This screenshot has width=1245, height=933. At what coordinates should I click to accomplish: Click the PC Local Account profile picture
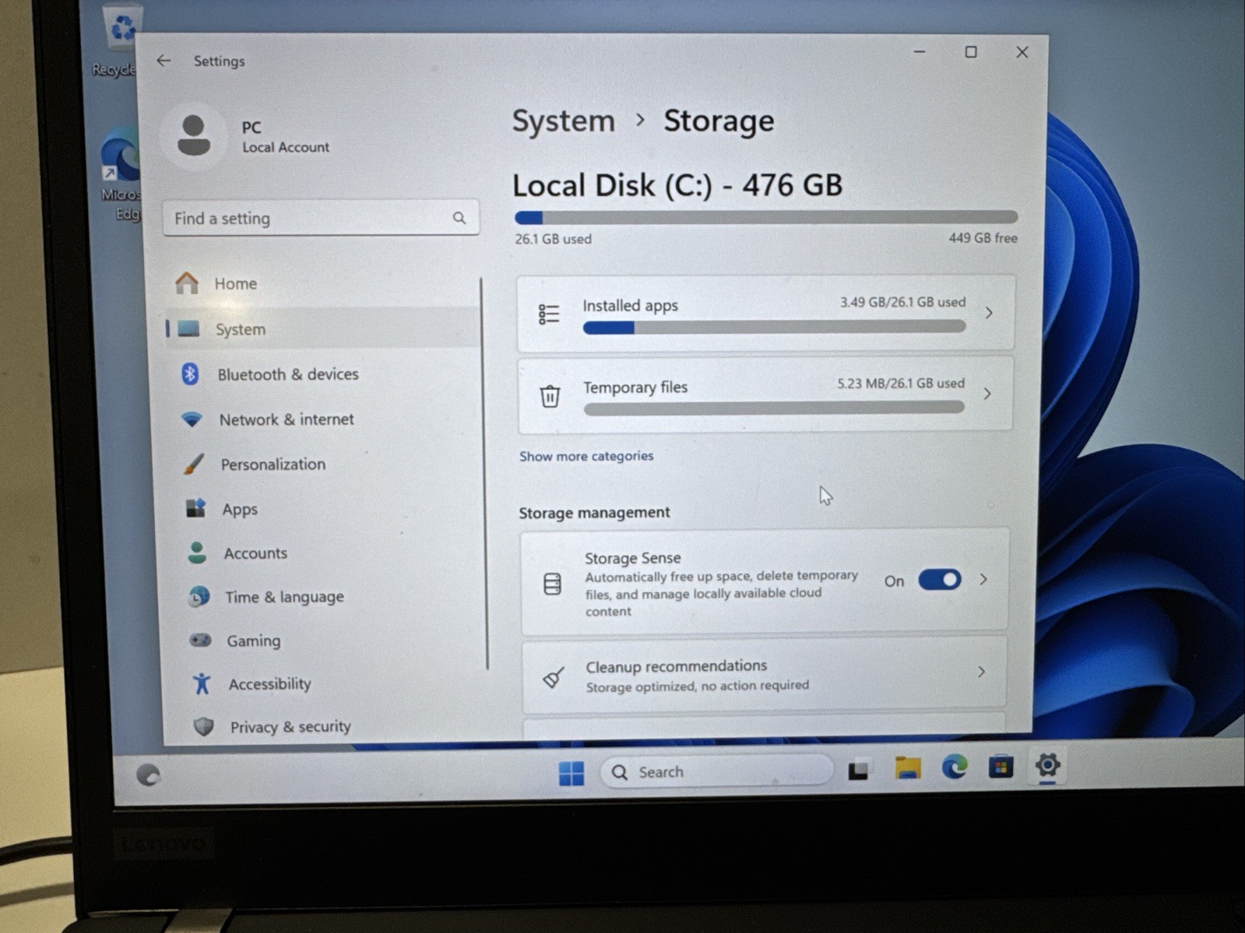pos(194,135)
